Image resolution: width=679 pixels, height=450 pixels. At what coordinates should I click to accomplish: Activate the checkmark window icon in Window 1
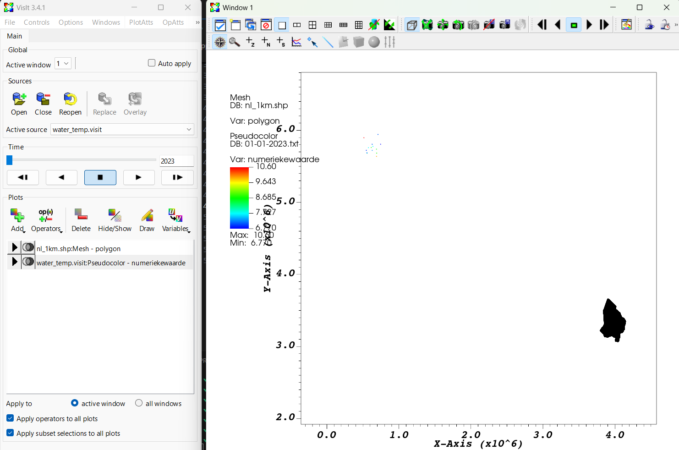(x=220, y=25)
